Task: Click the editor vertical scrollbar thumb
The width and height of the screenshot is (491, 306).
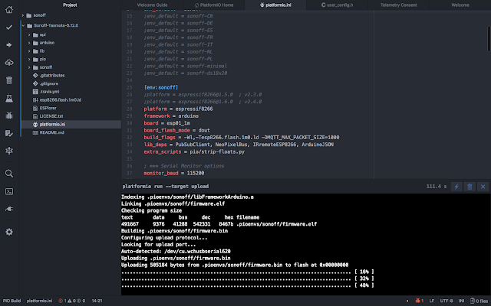Action: click(x=489, y=39)
